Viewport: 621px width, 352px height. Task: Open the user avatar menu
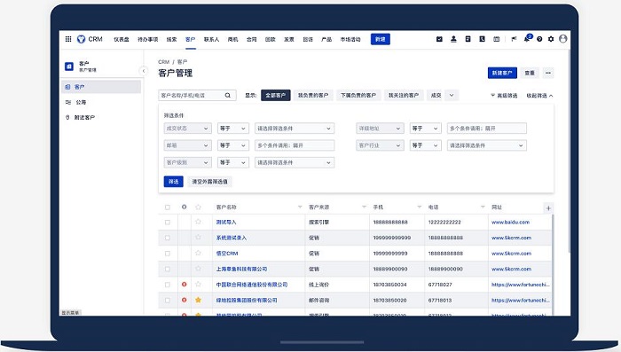click(562, 38)
